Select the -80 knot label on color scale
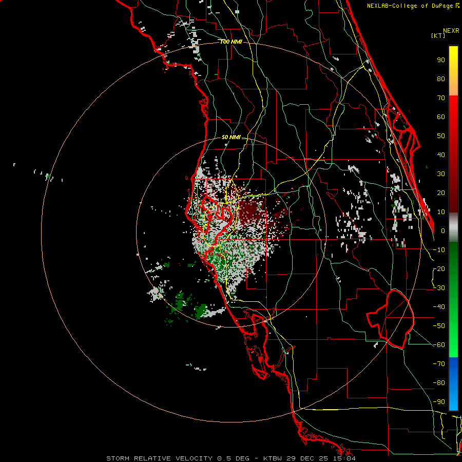Screen dimensions: 462x462 (x=439, y=383)
